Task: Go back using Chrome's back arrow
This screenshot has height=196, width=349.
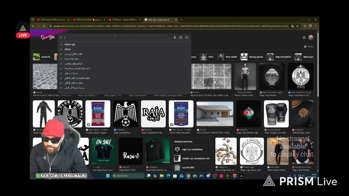Action: (33, 26)
